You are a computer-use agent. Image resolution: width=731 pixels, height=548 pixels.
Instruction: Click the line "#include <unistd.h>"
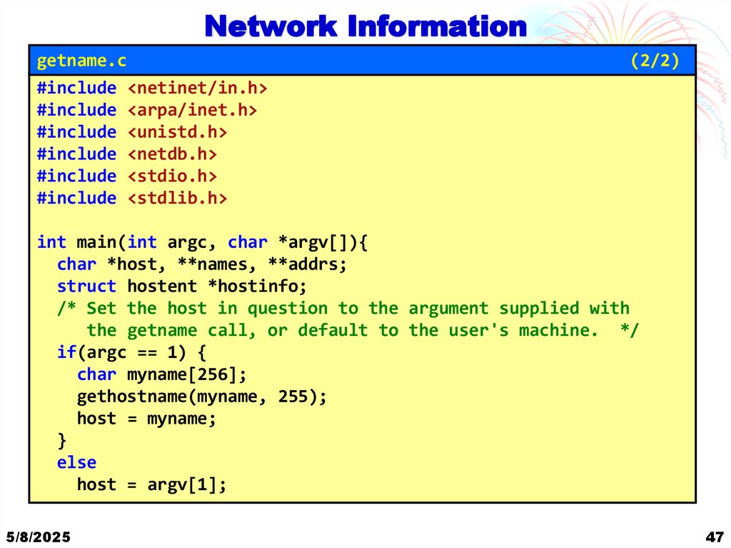click(132, 131)
